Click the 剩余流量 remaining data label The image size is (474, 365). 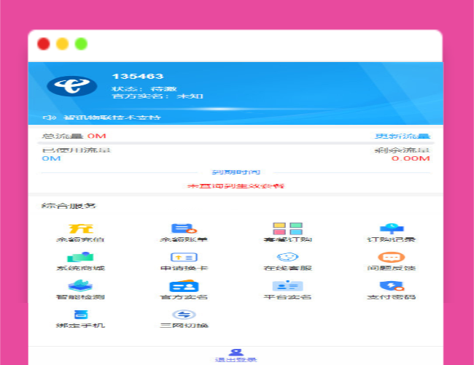tap(403, 150)
